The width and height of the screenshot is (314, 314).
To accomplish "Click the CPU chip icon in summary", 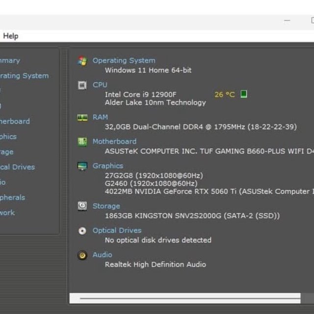I will coord(82,85).
